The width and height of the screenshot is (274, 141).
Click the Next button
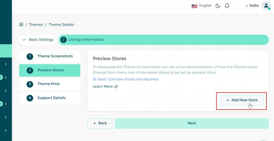pos(192,123)
